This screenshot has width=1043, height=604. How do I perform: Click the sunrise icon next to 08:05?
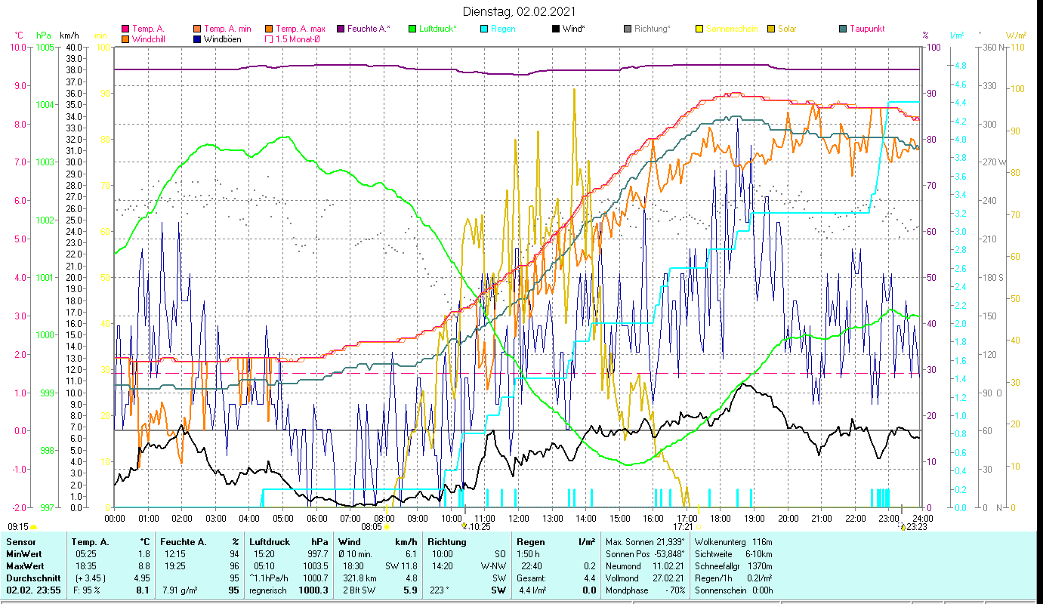[387, 527]
